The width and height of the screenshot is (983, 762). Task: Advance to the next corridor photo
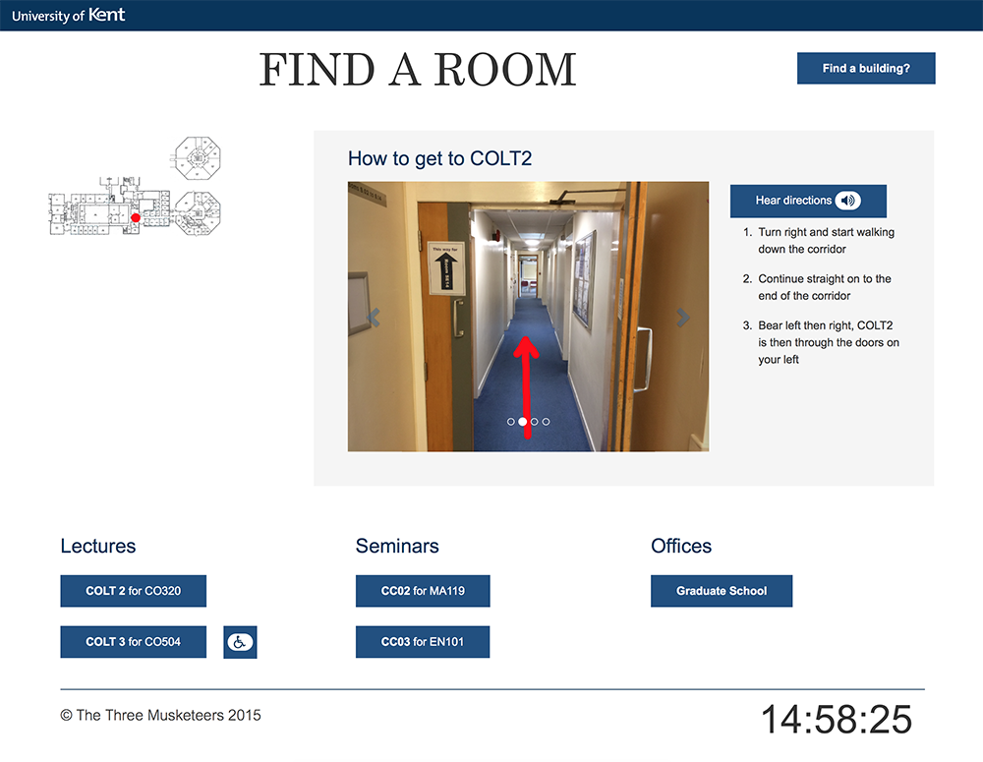(683, 318)
